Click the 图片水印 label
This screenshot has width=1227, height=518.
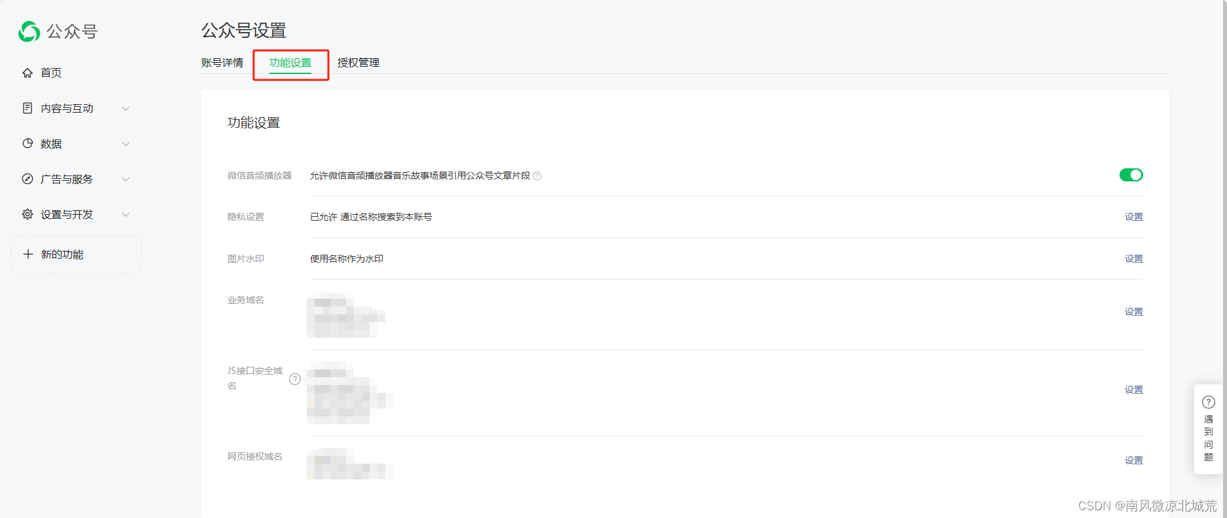pos(246,259)
